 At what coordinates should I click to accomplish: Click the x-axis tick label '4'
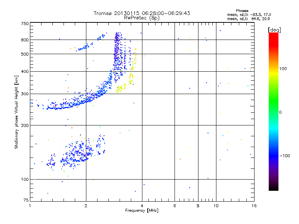[x=142, y=206]
